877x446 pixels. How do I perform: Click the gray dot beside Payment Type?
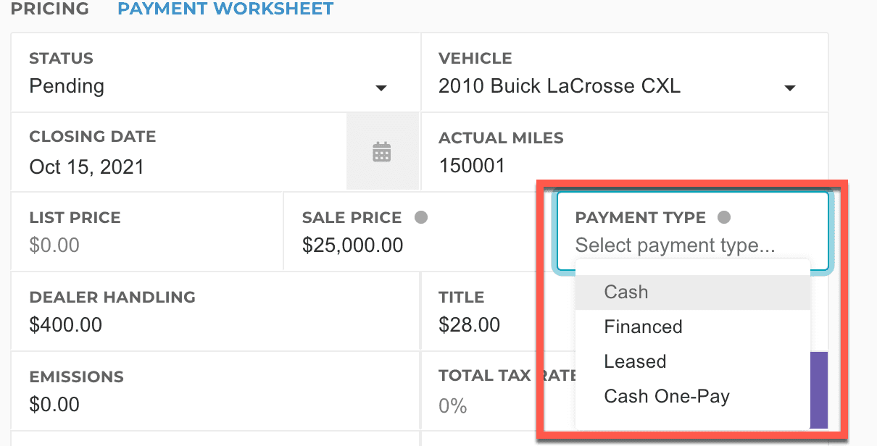click(x=723, y=217)
